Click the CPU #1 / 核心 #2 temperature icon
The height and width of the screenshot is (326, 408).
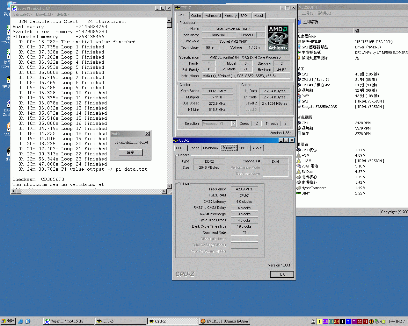click(x=299, y=85)
